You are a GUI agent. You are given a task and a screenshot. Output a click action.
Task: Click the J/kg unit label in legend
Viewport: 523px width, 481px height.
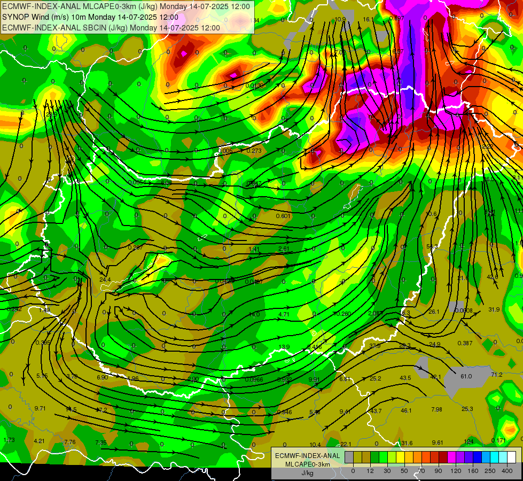308,473
